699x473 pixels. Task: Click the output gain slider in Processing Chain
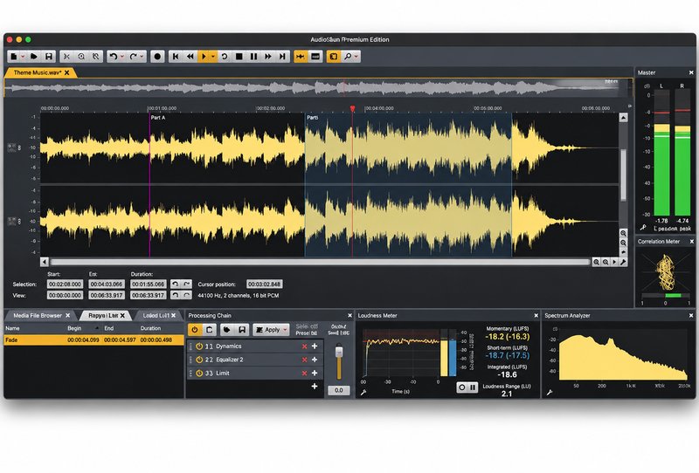pyautogui.click(x=339, y=353)
